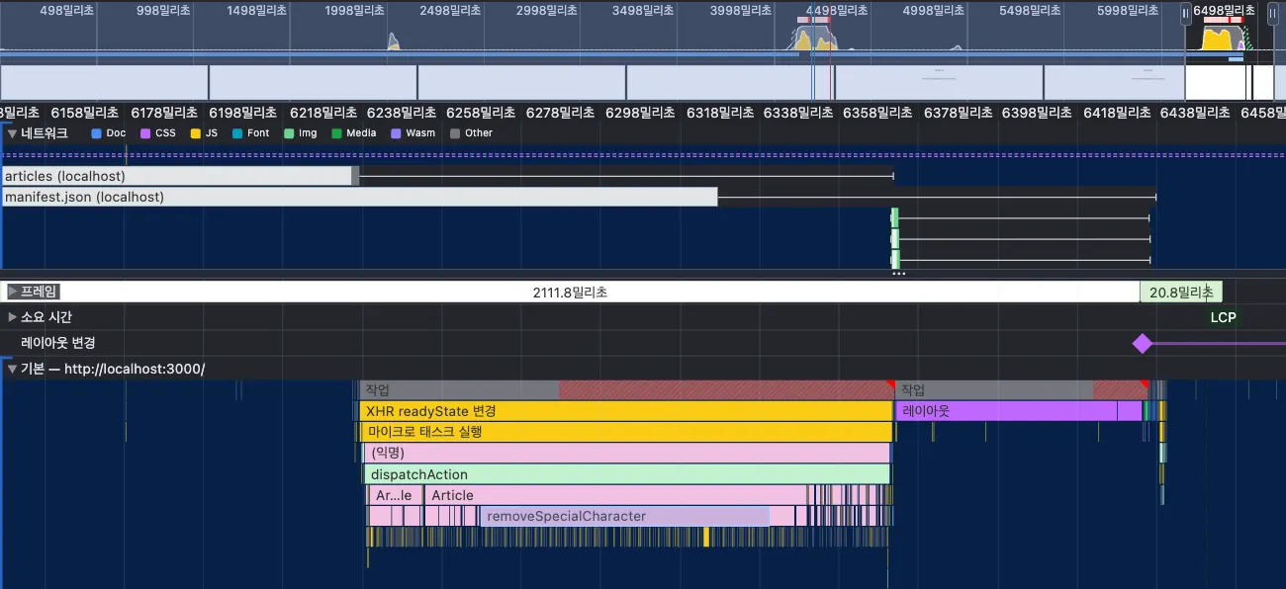The width and height of the screenshot is (1286, 589).
Task: Click the Wasm legend color swatch
Action: (396, 133)
